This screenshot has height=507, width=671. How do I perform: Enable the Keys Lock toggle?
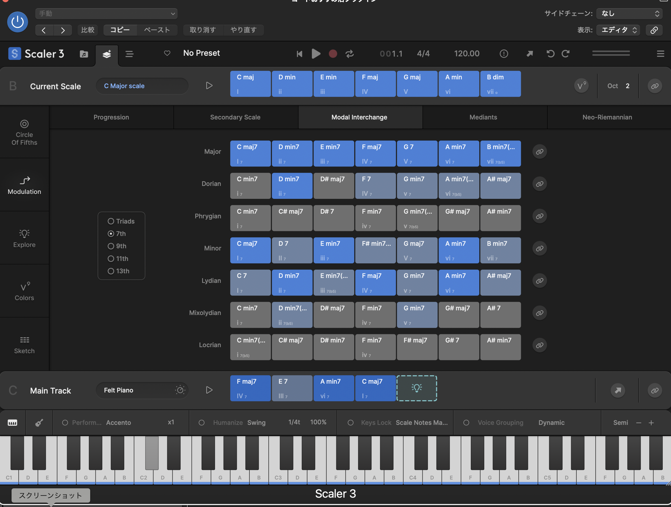click(x=350, y=422)
